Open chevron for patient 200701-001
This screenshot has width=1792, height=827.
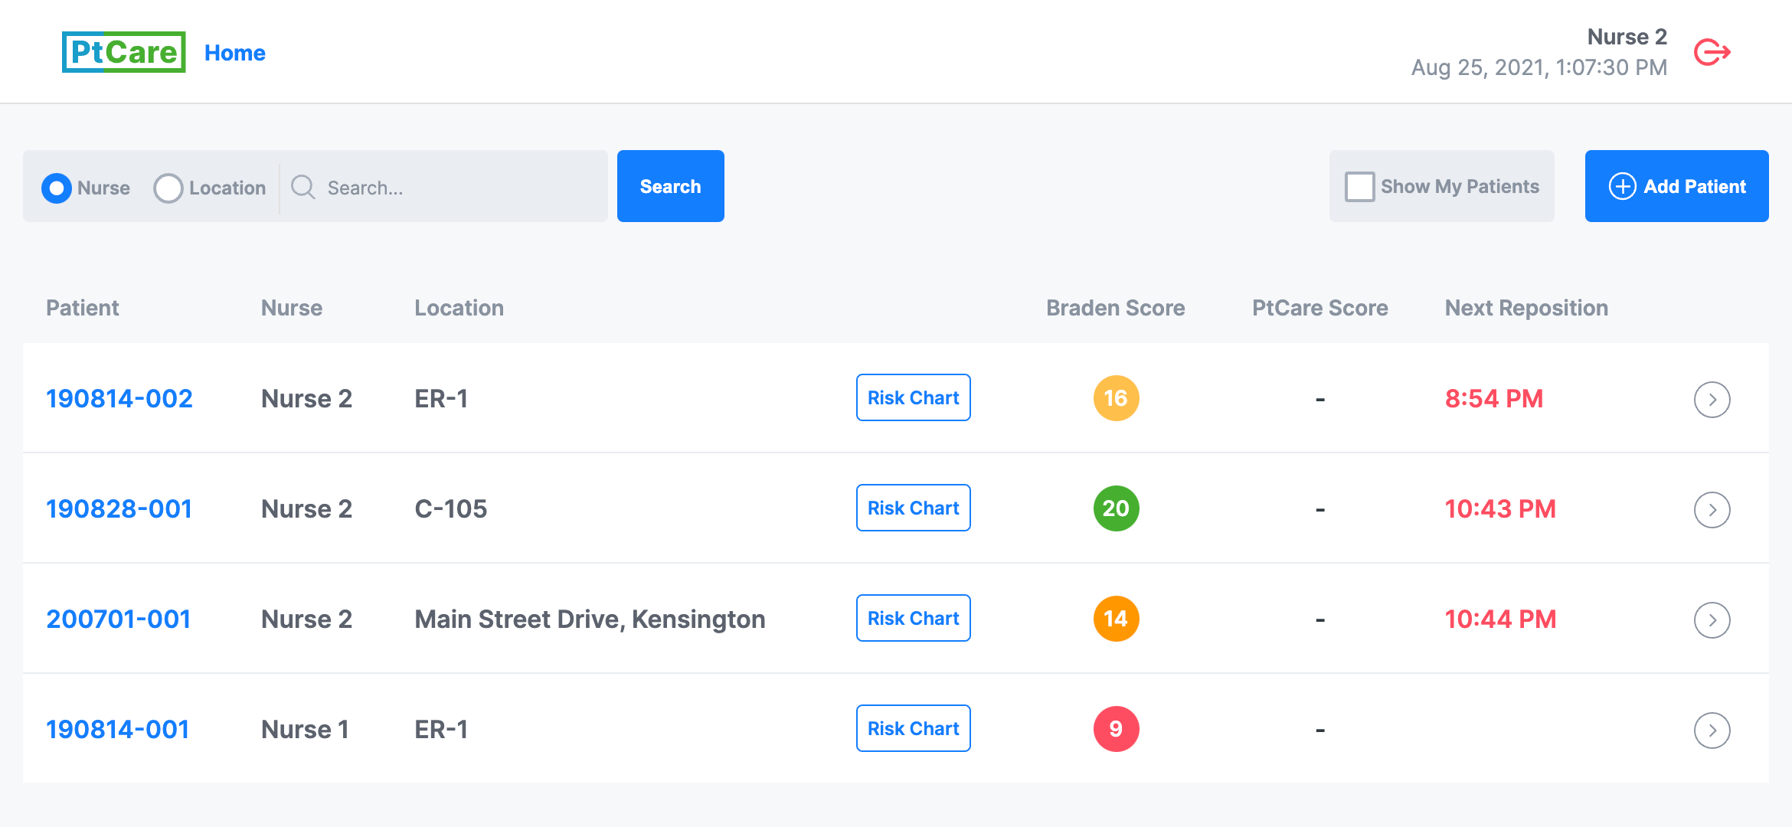pyautogui.click(x=1712, y=620)
